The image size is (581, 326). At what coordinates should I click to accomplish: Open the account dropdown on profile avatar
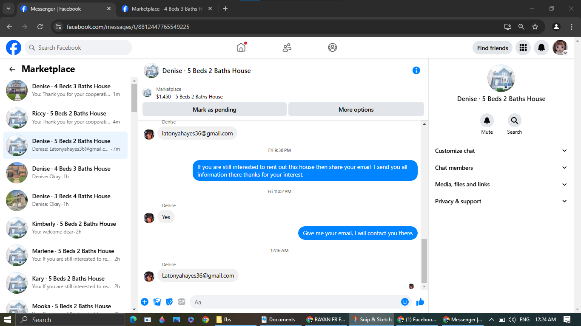(565, 53)
